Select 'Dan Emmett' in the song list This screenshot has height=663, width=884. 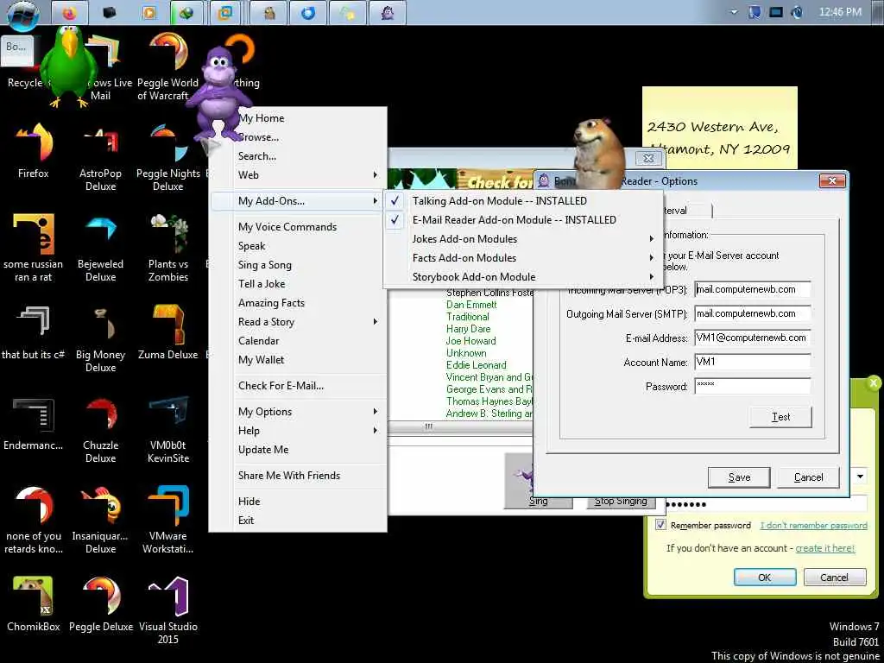(471, 305)
